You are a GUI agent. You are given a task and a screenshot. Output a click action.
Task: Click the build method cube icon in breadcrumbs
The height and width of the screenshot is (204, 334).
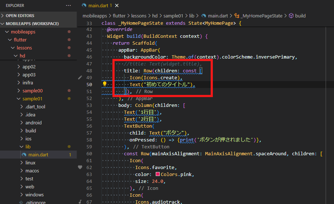pyautogui.click(x=291, y=16)
